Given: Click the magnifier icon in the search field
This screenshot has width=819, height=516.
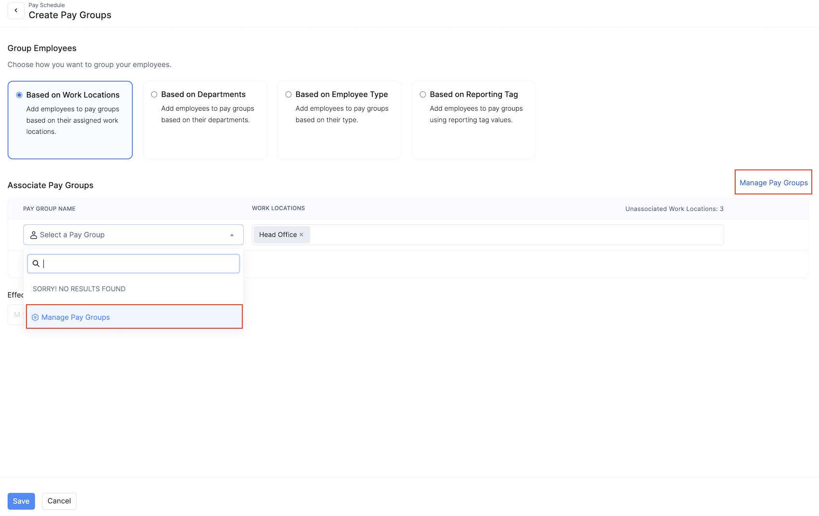Looking at the screenshot, I should 36,263.
